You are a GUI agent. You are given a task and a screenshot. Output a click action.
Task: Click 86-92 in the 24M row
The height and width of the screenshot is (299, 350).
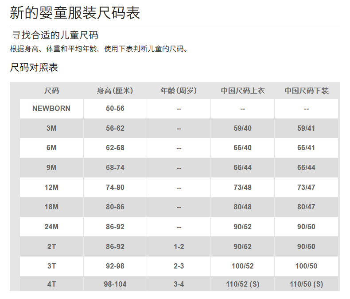click(115, 227)
